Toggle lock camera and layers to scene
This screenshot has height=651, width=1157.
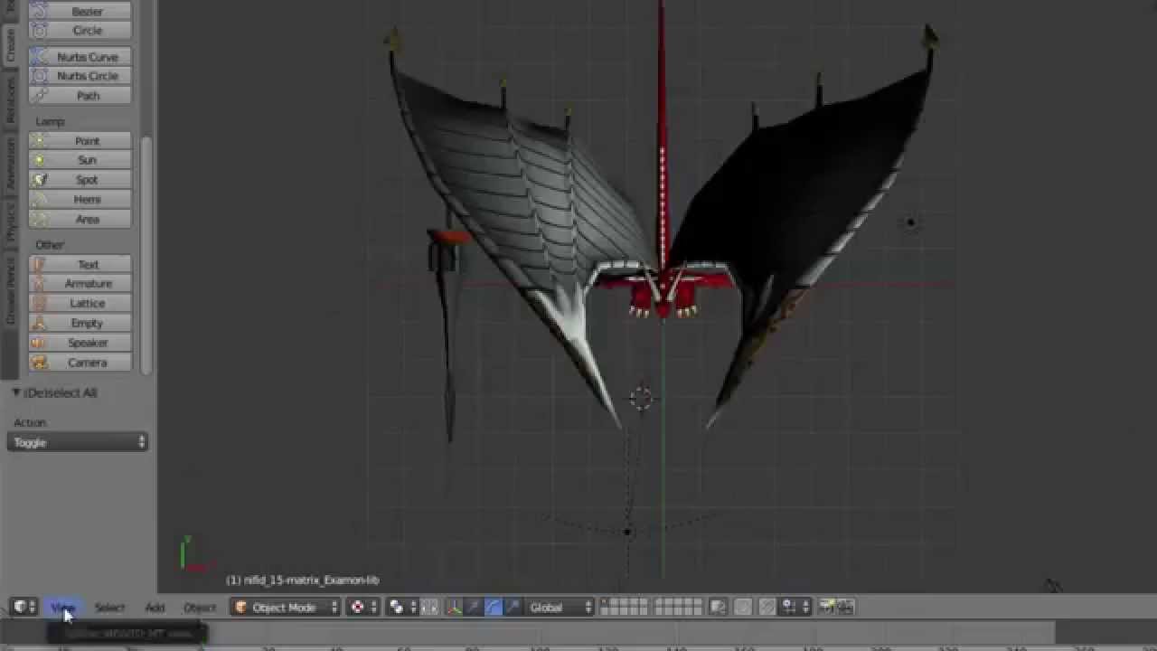coord(719,607)
